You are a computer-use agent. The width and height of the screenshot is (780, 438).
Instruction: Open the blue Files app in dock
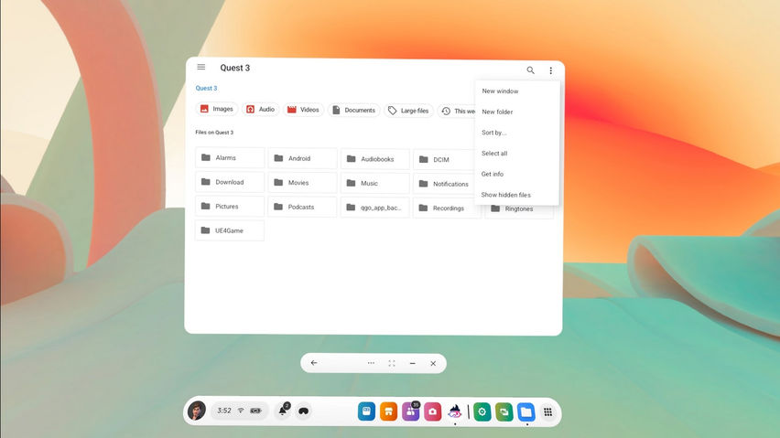click(x=525, y=412)
